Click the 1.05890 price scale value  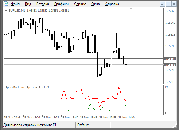click(x=170, y=46)
